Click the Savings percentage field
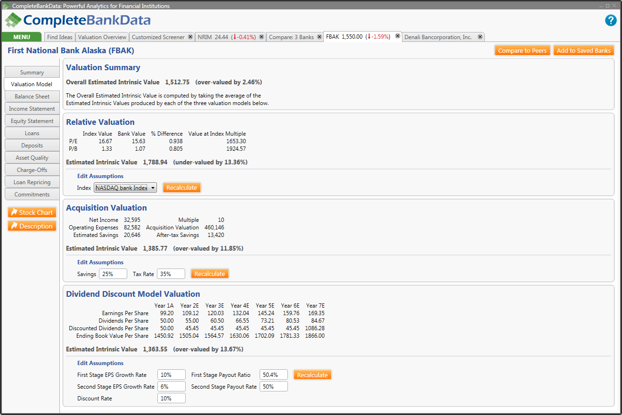622x415 pixels. pyautogui.click(x=113, y=274)
